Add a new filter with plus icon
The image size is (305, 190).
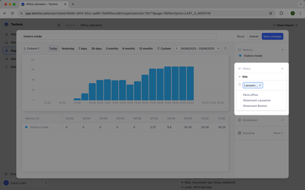pos(282,69)
